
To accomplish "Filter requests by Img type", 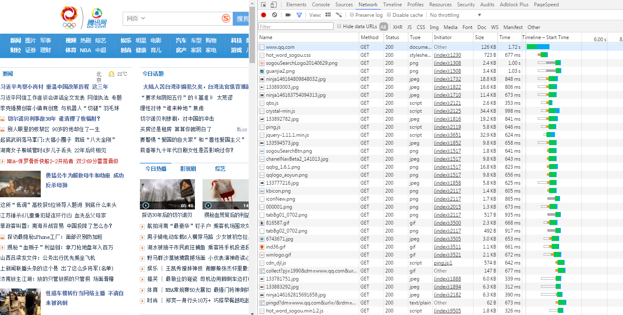I will (434, 27).
